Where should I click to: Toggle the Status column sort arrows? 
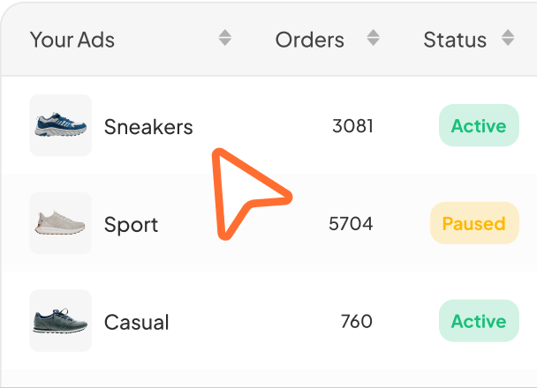point(507,38)
